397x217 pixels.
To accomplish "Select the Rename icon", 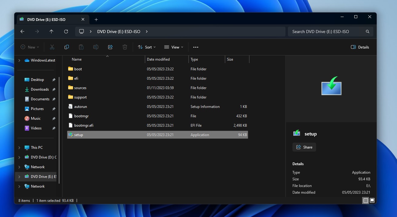I will (95, 47).
